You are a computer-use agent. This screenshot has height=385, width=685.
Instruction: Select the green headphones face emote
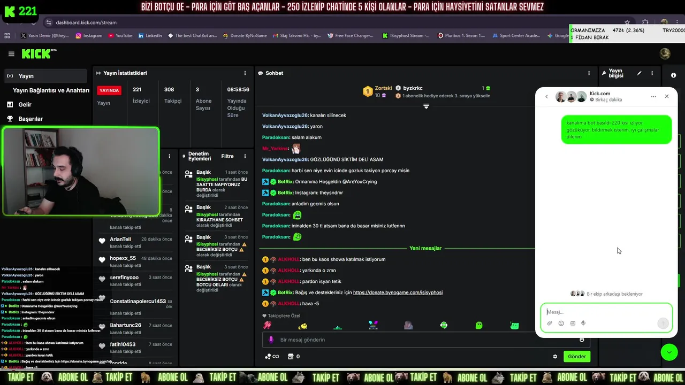[x=444, y=325]
